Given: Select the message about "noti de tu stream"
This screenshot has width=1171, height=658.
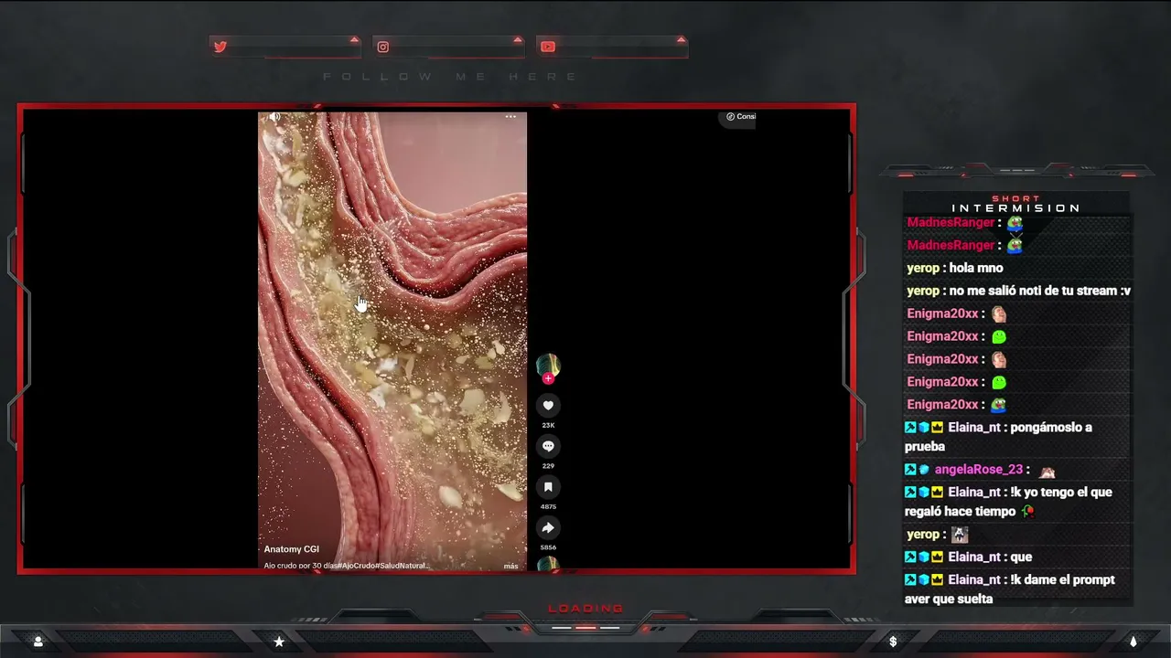Looking at the screenshot, I should tap(1040, 291).
